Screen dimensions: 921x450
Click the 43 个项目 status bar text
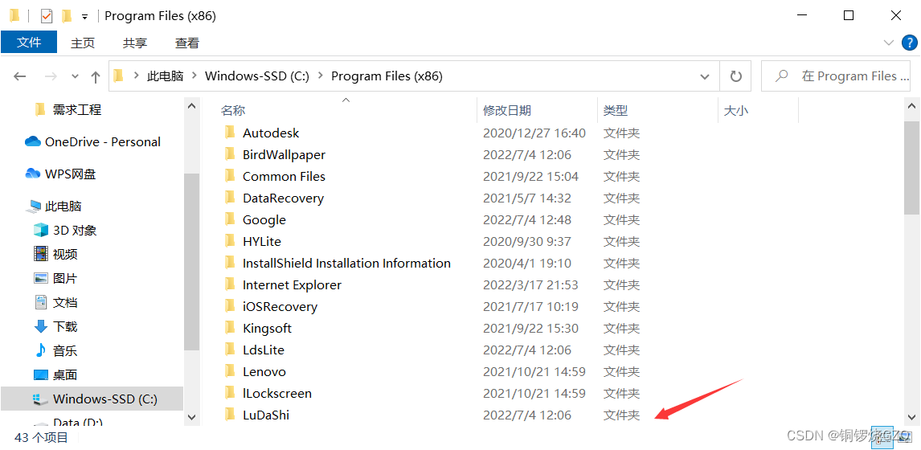(x=41, y=437)
